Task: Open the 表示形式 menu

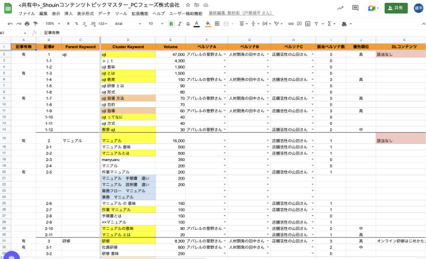Action: click(x=85, y=13)
